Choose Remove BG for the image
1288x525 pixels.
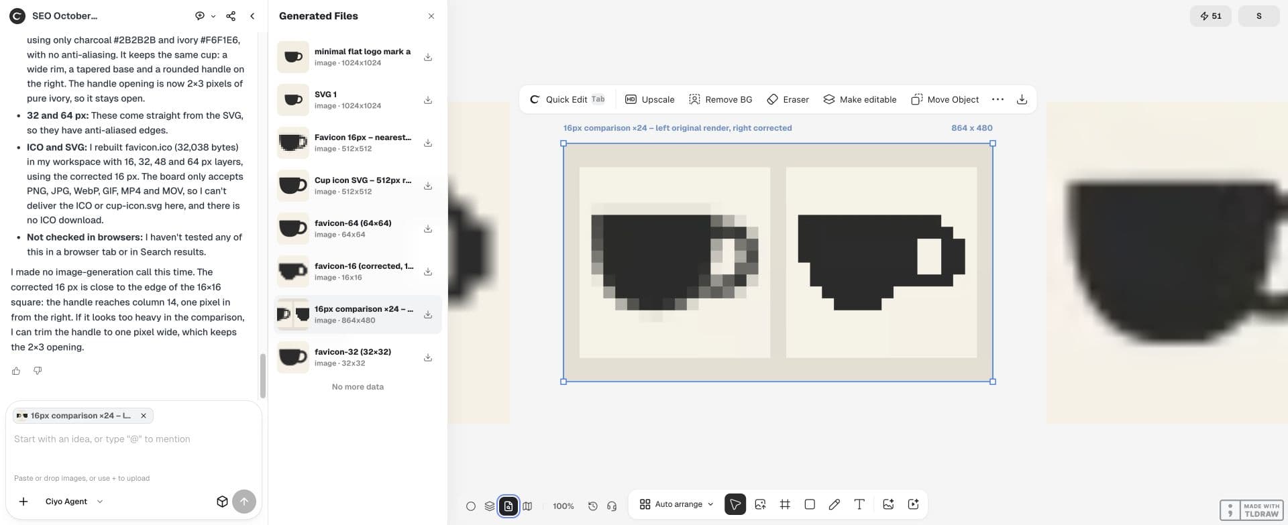point(720,99)
